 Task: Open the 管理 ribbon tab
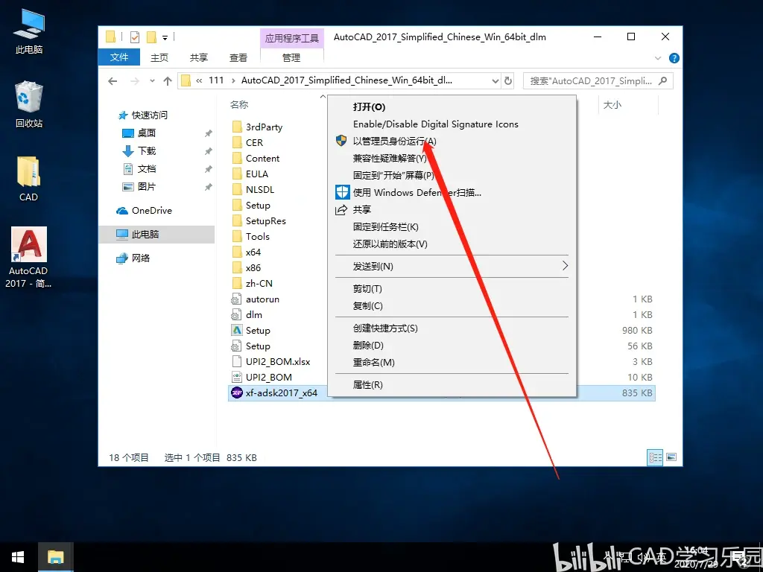tap(291, 57)
